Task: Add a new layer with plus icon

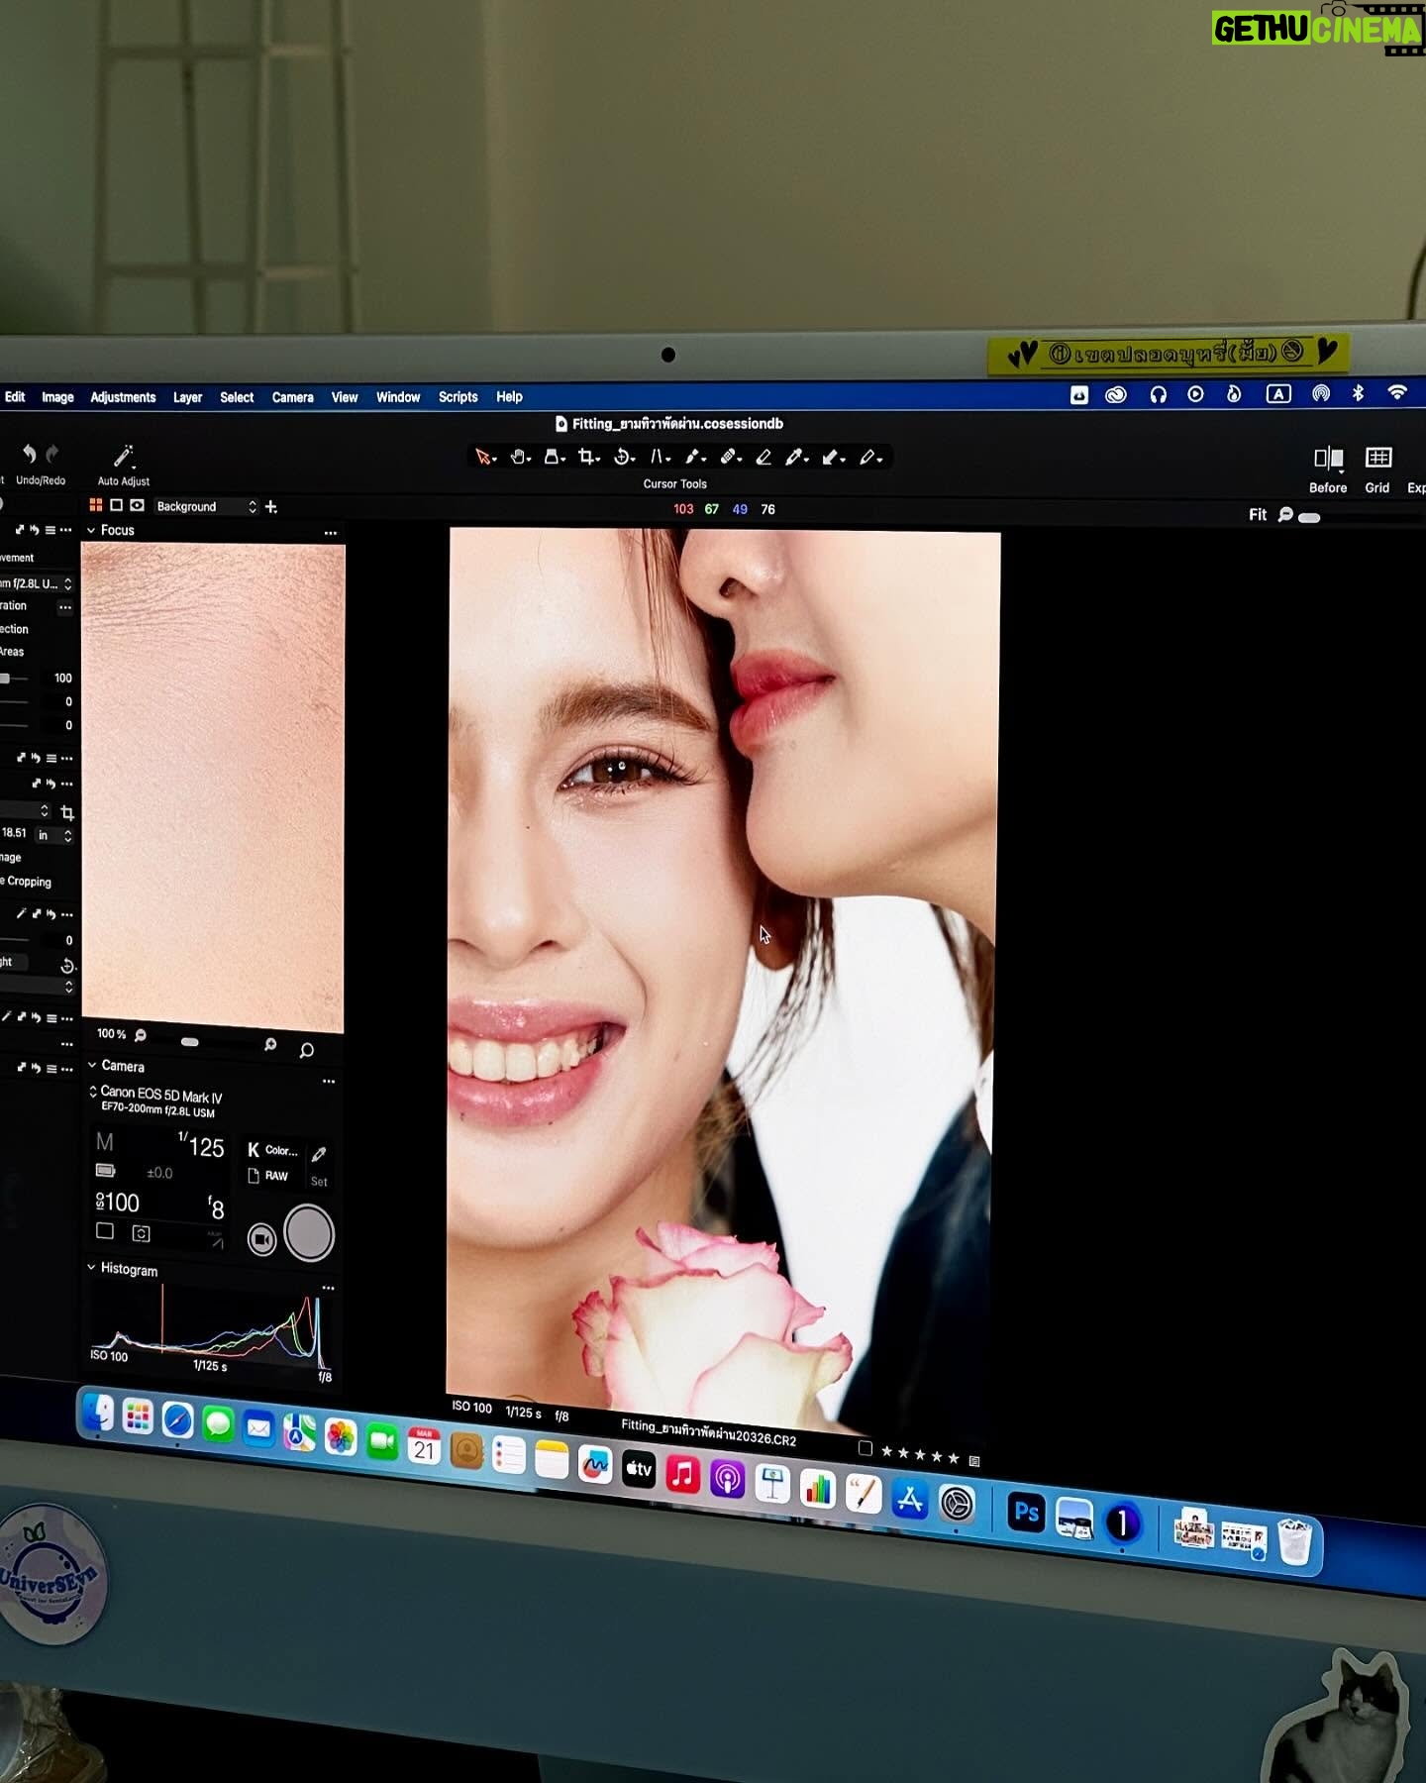Action: tap(271, 507)
